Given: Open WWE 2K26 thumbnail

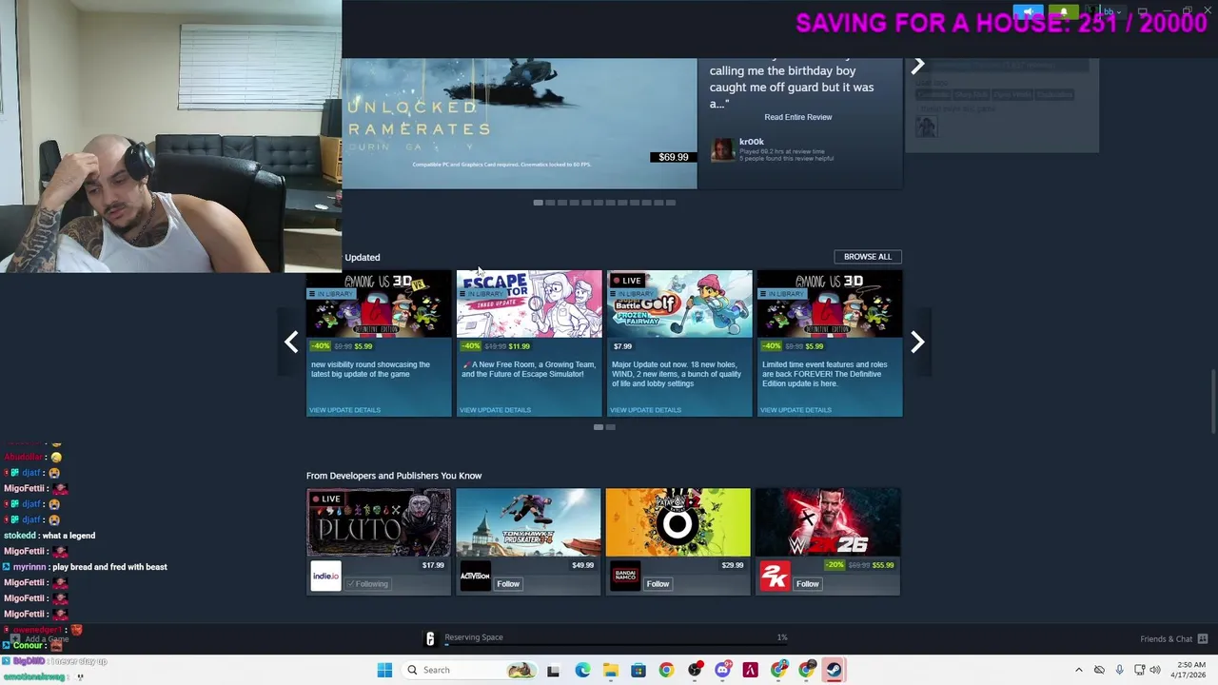Looking at the screenshot, I should pyautogui.click(x=828, y=522).
